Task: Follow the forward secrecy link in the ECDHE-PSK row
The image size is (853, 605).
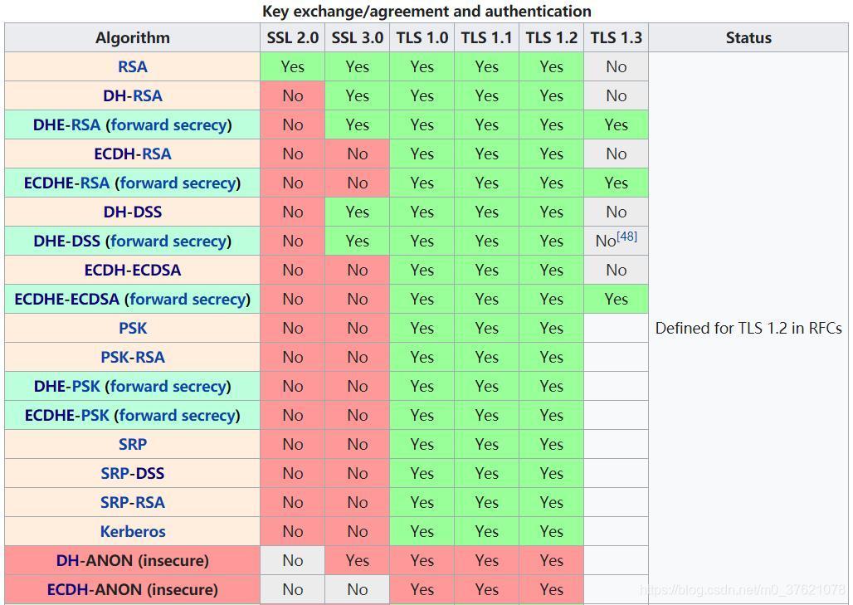Action: click(178, 416)
